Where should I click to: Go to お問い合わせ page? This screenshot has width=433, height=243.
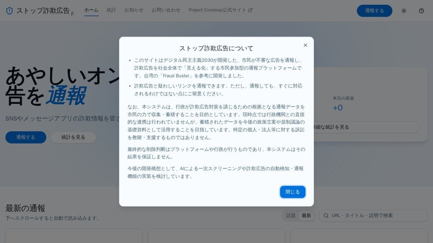pos(166,10)
